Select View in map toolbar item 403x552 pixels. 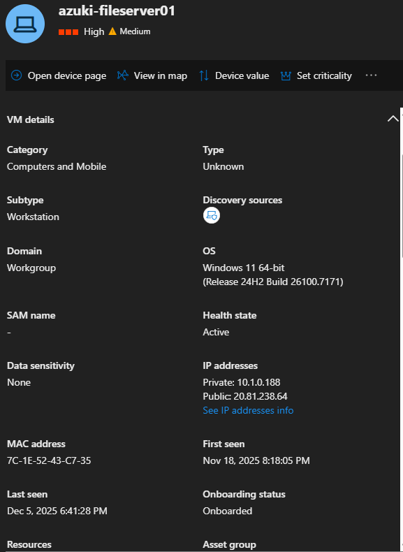pos(152,75)
